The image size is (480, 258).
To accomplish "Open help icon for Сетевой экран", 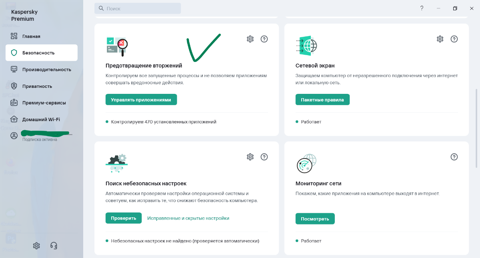I will [454, 39].
